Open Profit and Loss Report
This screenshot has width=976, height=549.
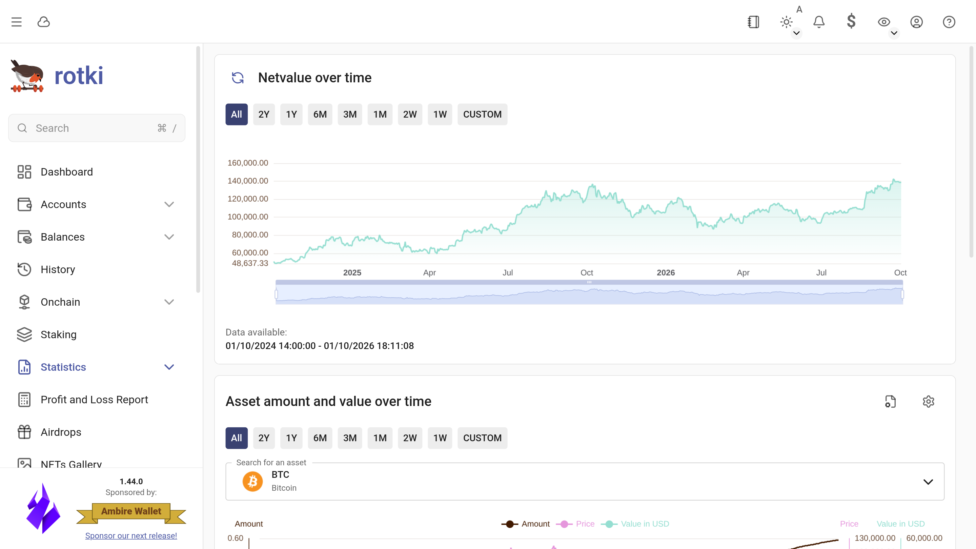point(97,400)
